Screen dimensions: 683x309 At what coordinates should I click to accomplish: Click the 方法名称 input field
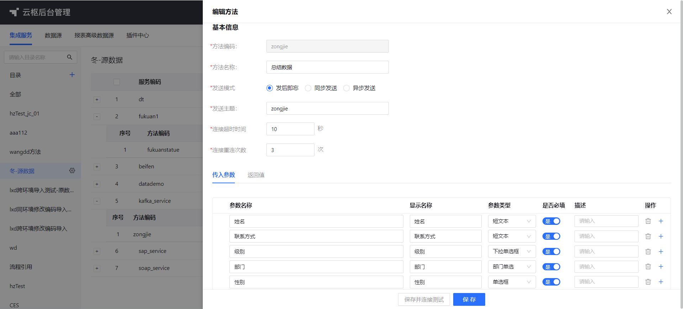point(327,67)
